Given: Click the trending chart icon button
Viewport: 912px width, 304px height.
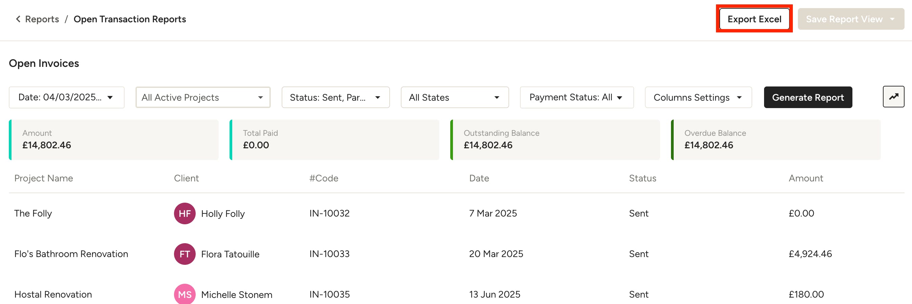Looking at the screenshot, I should 893,97.
